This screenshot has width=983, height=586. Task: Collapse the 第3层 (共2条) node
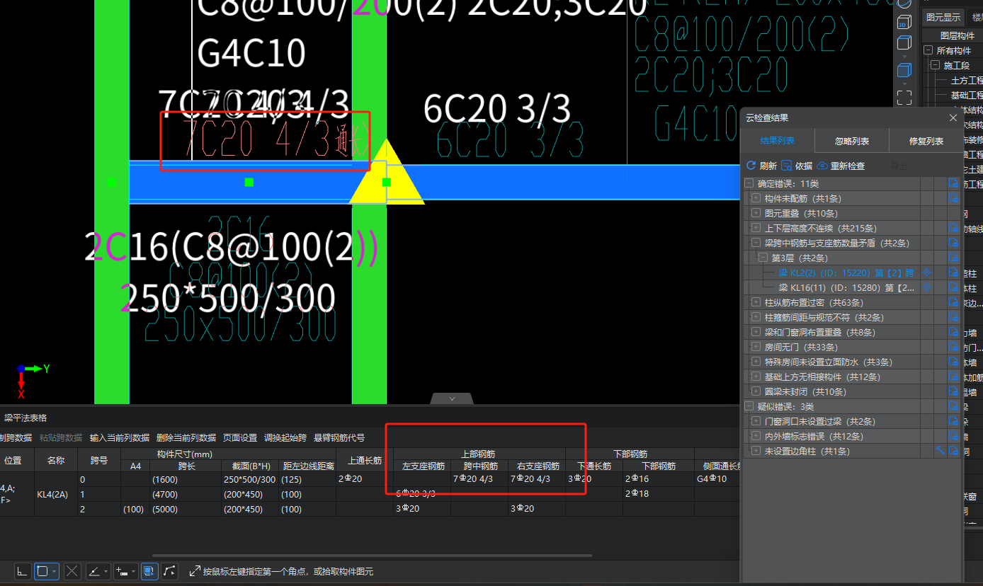click(763, 258)
